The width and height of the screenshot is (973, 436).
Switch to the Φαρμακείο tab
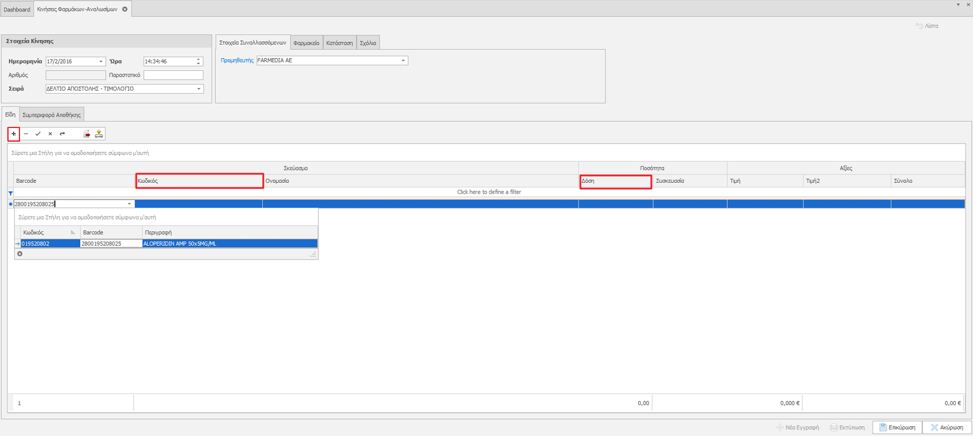[306, 43]
